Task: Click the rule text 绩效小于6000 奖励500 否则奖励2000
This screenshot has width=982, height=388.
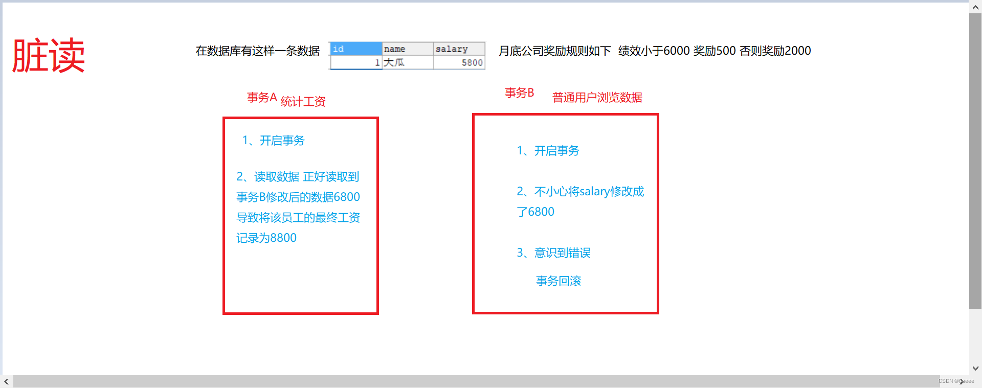Action: (x=715, y=51)
